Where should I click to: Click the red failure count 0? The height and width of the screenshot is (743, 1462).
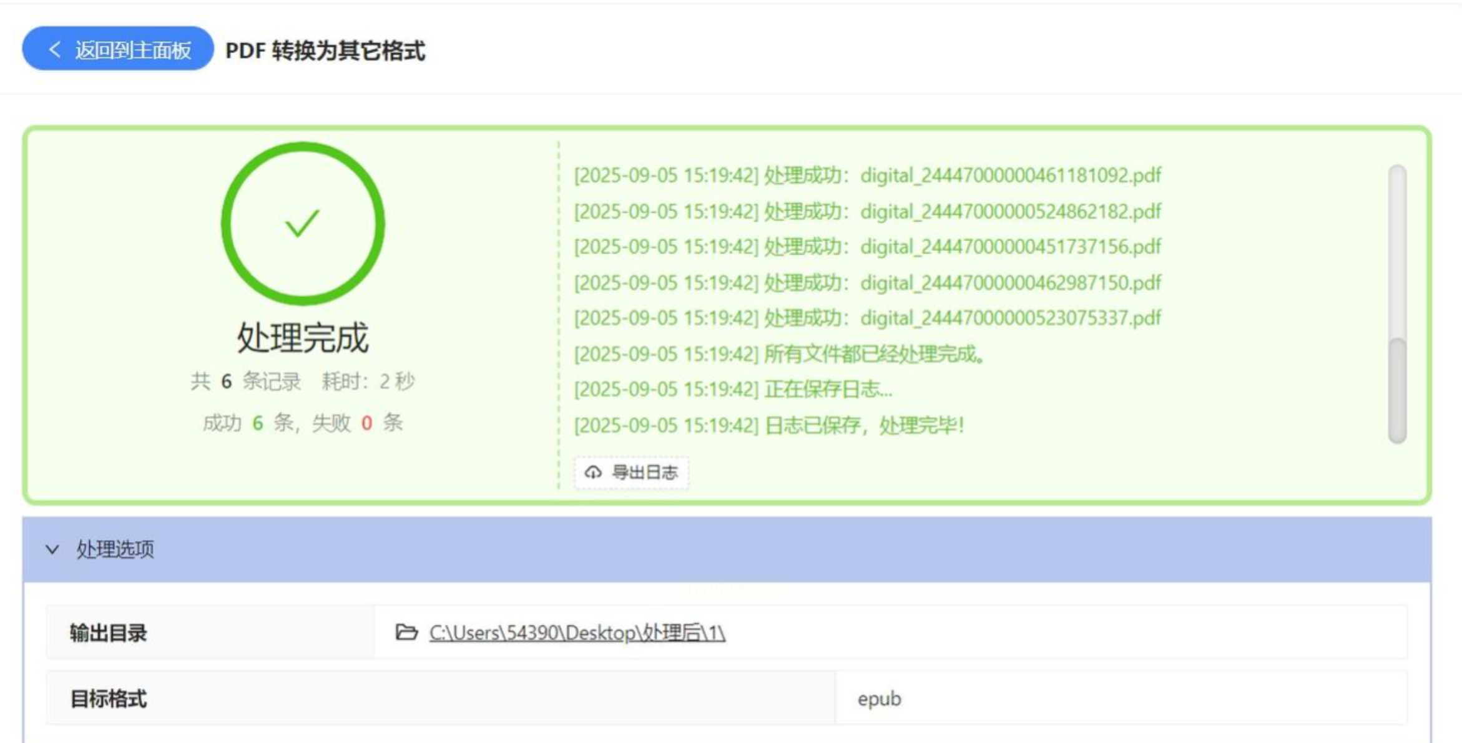click(x=366, y=423)
